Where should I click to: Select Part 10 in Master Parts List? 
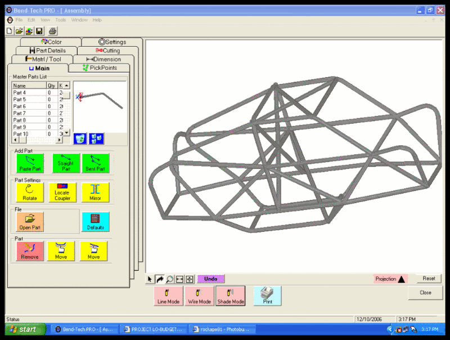[38, 134]
